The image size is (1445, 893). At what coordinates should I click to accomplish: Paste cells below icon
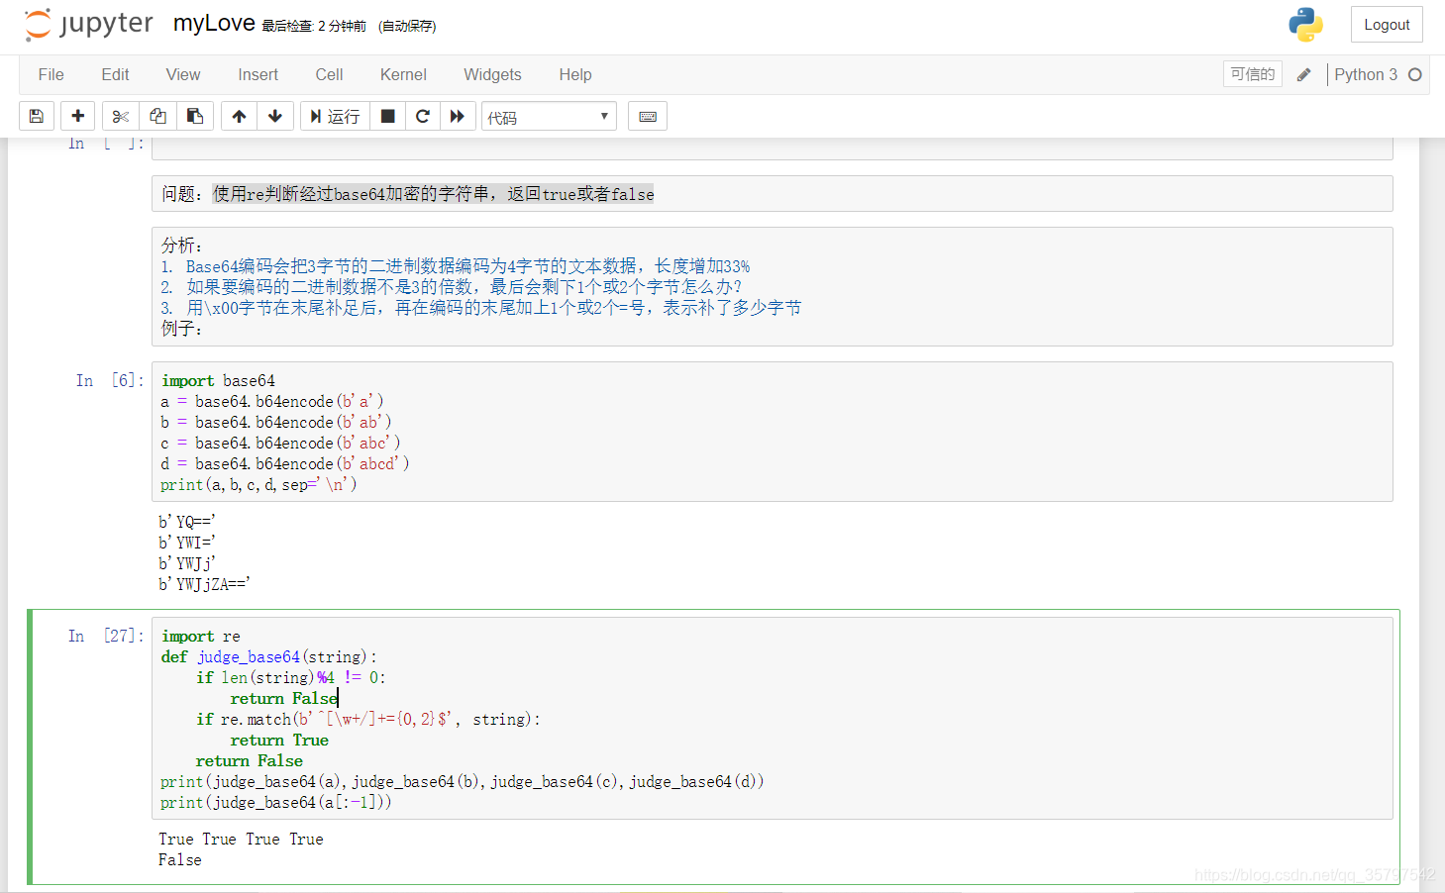(195, 116)
